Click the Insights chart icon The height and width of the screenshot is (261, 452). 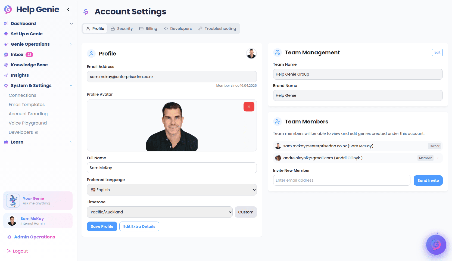click(6, 75)
